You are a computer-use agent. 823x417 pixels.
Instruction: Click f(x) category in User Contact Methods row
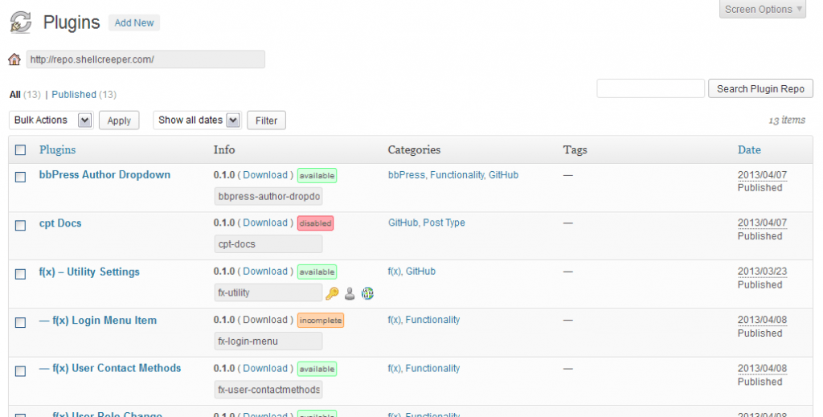pos(394,368)
